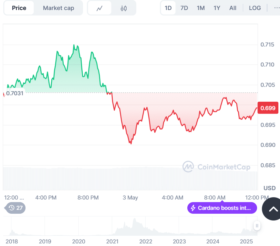Click the 2018 year on range selector
This screenshot has height=246, width=280.
[12, 241]
